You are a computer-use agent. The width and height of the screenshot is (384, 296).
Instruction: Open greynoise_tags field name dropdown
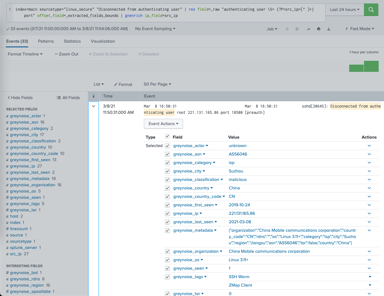(190, 277)
